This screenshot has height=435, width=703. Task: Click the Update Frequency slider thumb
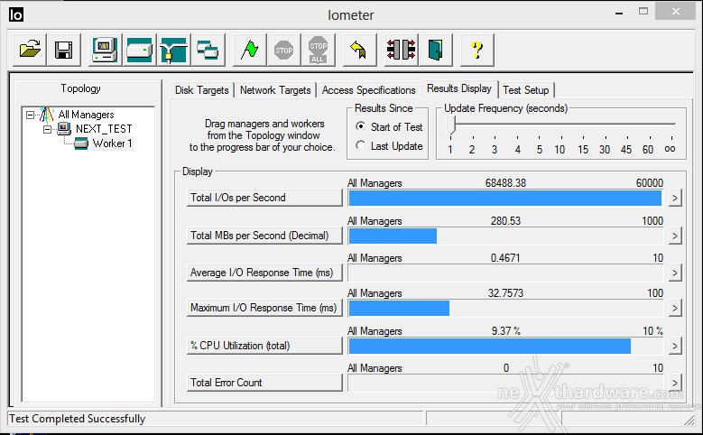point(451,125)
